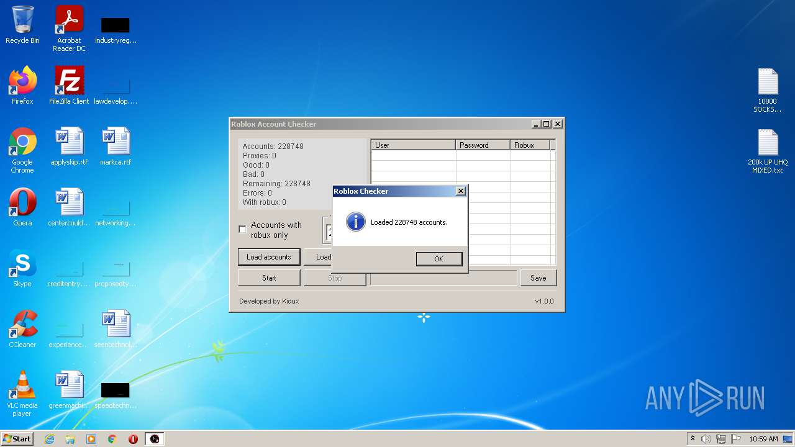Click 'Developed by Kidux' footer text
This screenshot has width=795, height=447.
pos(269,301)
